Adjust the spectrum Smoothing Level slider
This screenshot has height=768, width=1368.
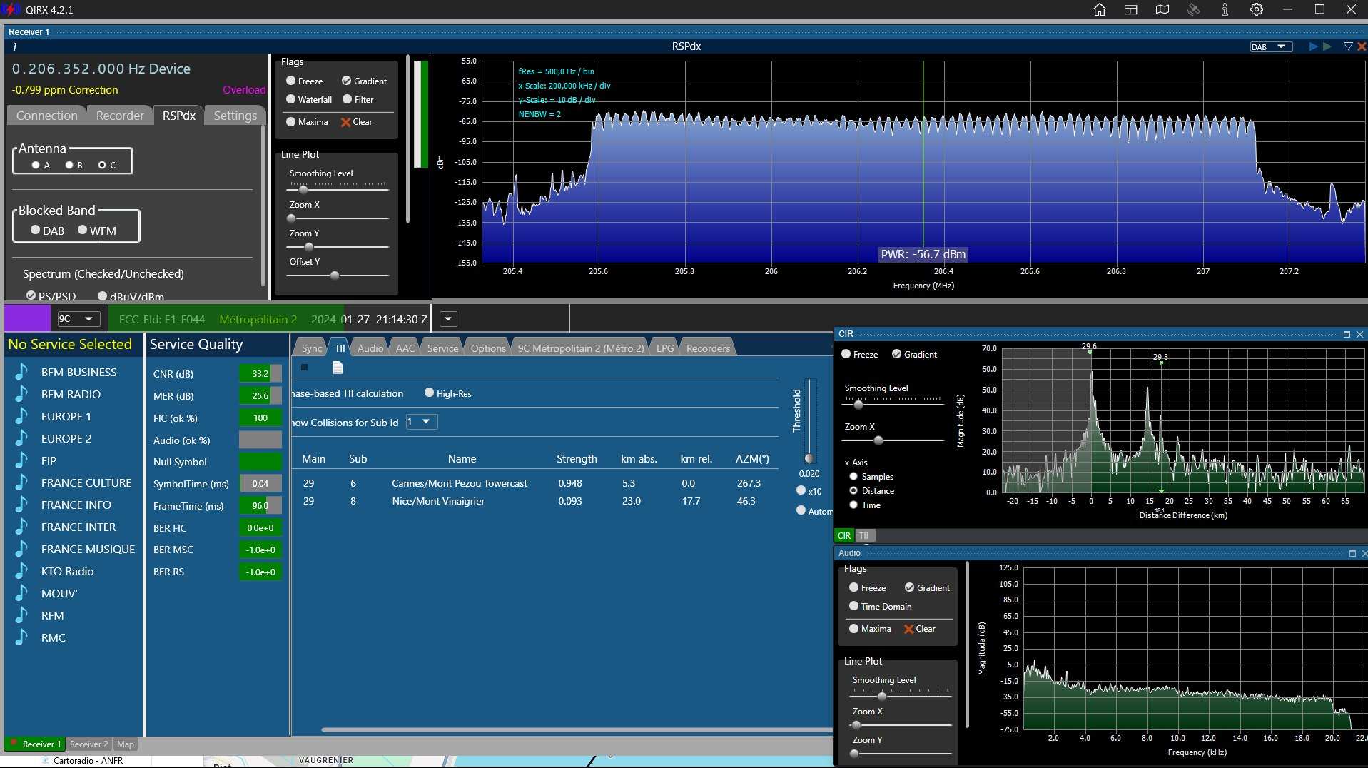point(303,189)
